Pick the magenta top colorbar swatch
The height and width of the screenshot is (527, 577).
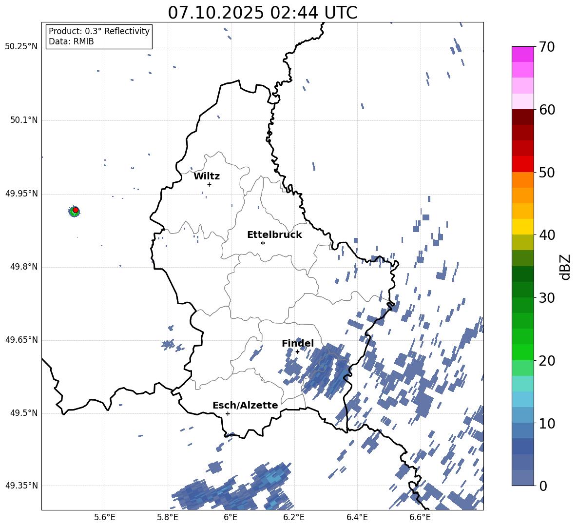(522, 54)
